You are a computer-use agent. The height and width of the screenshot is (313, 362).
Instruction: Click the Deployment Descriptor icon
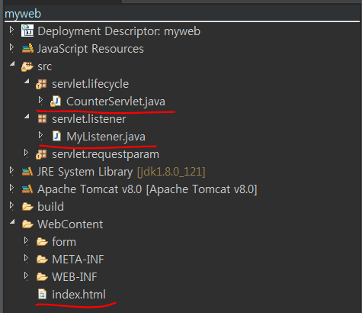27,31
